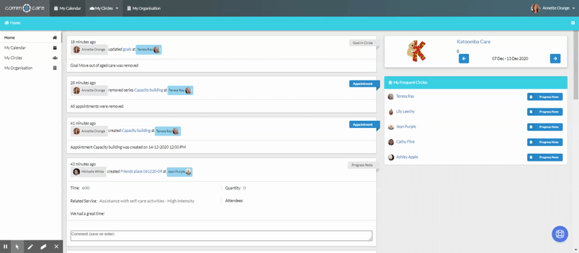
Task: Select the eraser tool in bottom toolbar
Action: (x=43, y=247)
